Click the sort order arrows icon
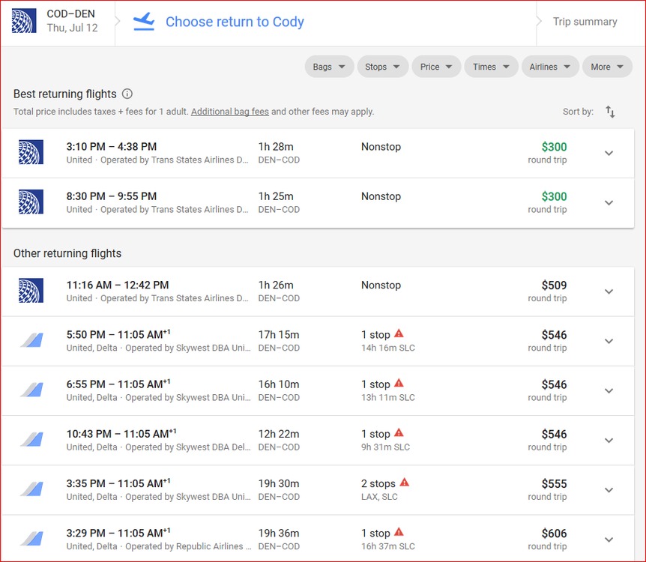The width and height of the screenshot is (646, 562). [x=610, y=112]
